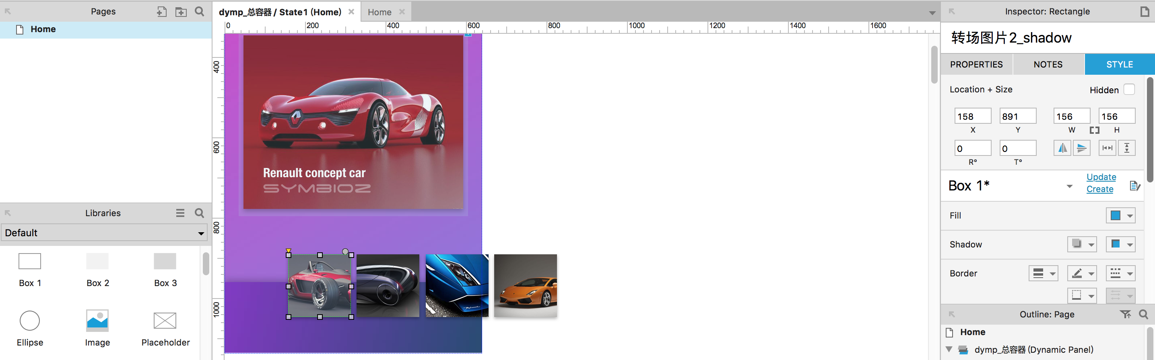This screenshot has width=1155, height=360.
Task: Flip the widget horizontally
Action: [1062, 148]
